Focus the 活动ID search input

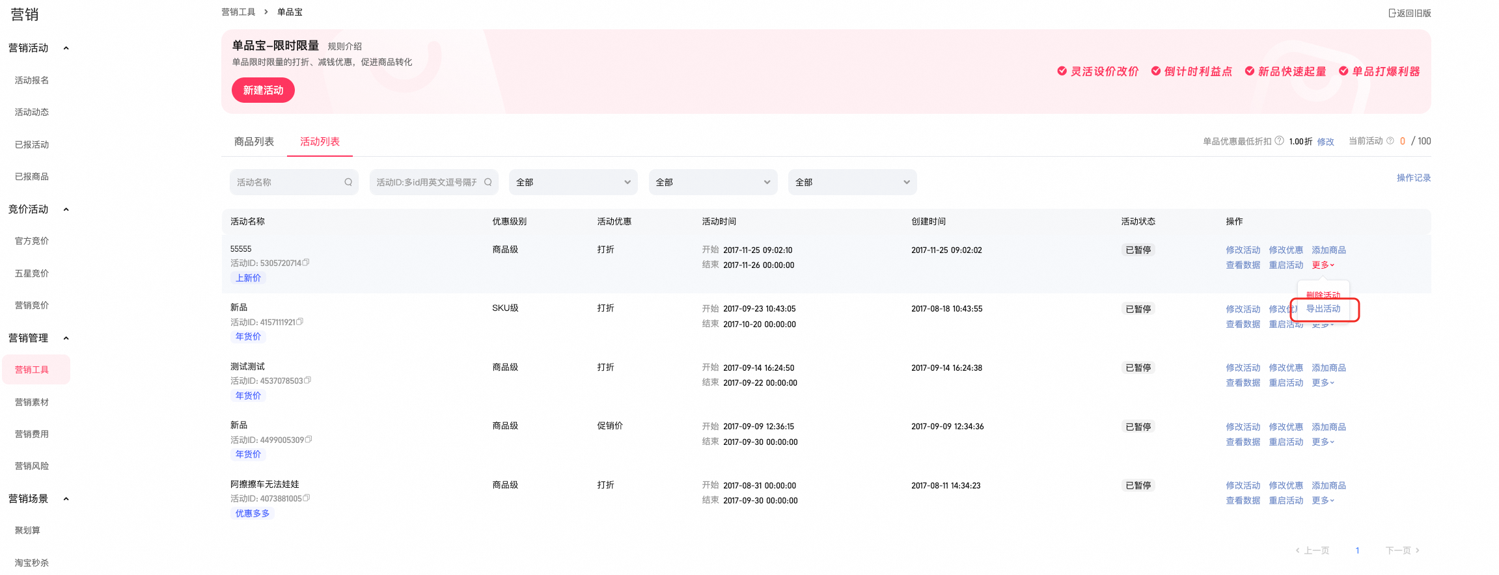pos(434,182)
